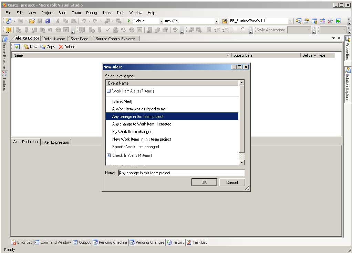Click scroll down arrow in event list
This screenshot has height=253, width=352.
tap(241, 163)
